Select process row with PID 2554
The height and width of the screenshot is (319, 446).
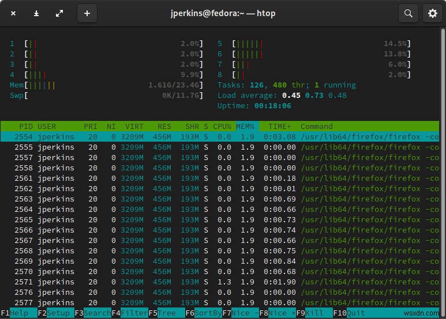click(x=220, y=137)
